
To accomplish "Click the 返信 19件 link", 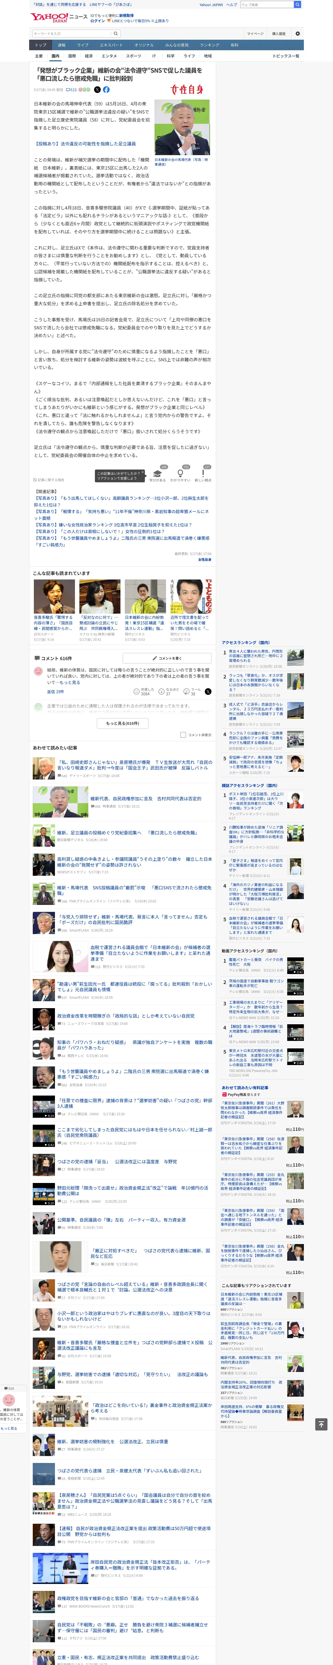I will click(55, 692).
